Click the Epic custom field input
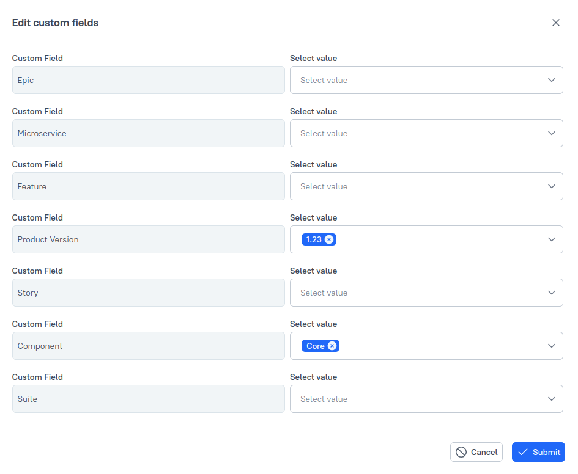This screenshot has height=474, width=578. tap(148, 80)
